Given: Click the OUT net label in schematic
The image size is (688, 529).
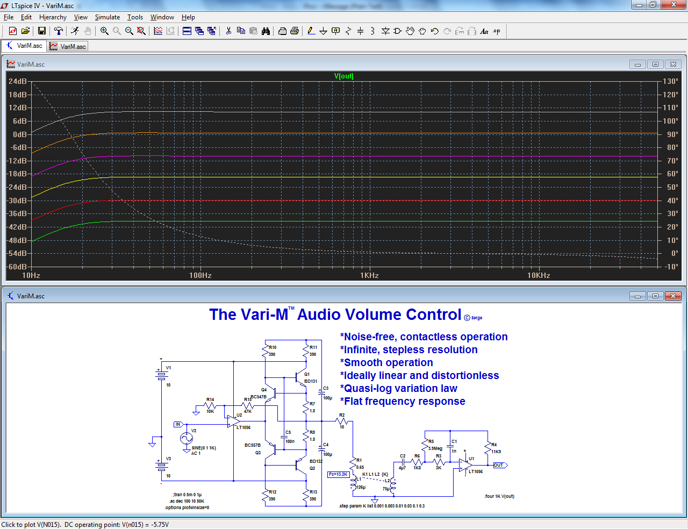Looking at the screenshot, I should [500, 465].
